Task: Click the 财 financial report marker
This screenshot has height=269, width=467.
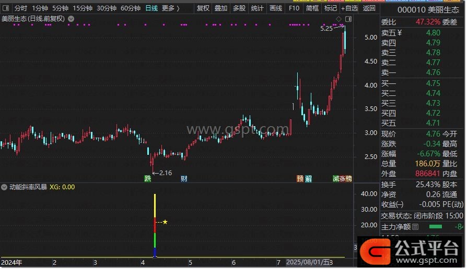Action: point(184,178)
